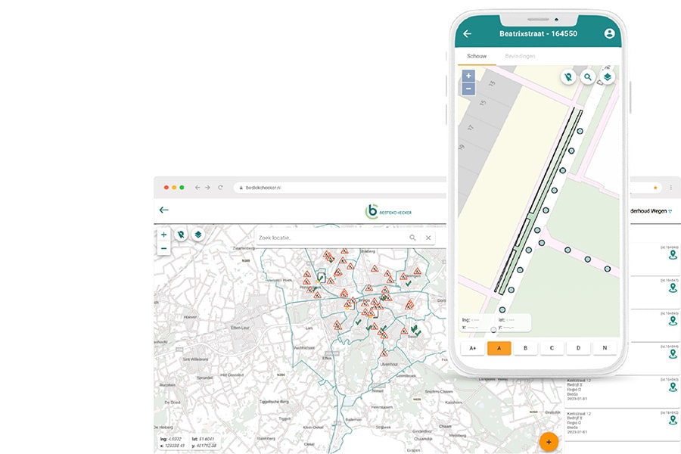Tap the phone map's magnifier search icon
The image size is (681, 454).
[587, 77]
